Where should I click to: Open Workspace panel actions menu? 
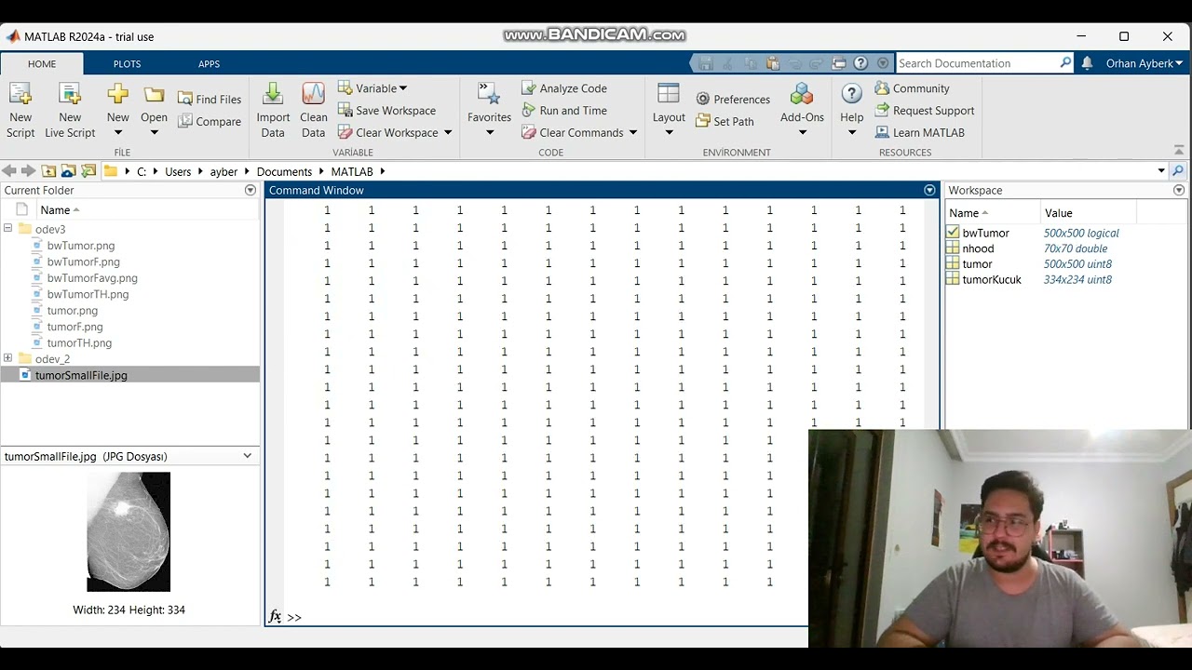pyautogui.click(x=1179, y=190)
